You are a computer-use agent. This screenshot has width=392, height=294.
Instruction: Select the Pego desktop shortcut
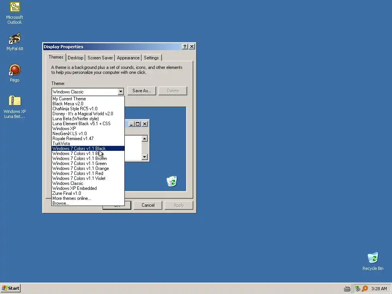coord(15,73)
